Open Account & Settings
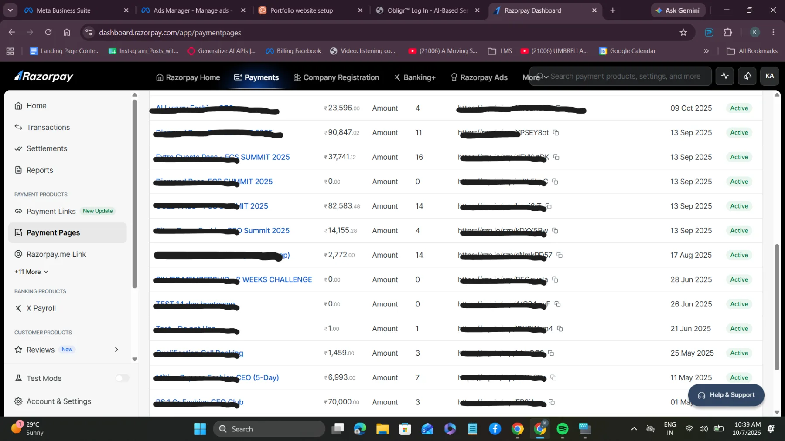The width and height of the screenshot is (785, 441). tap(53, 401)
